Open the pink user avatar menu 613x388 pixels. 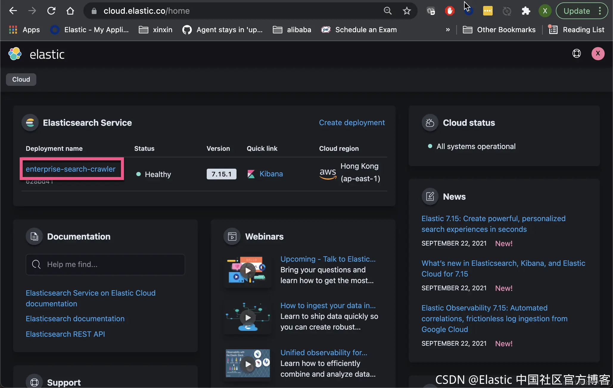point(598,54)
